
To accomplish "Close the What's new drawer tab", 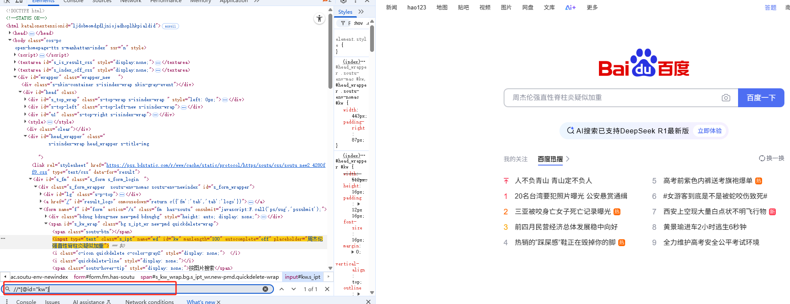I will [x=219, y=302].
